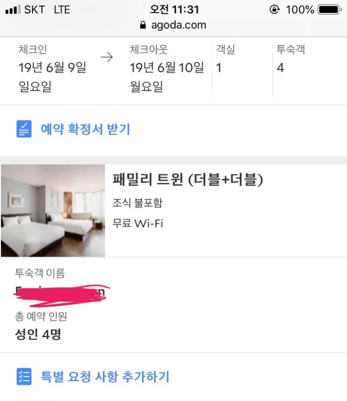Tap the cellular signal bars icon

click(12, 10)
